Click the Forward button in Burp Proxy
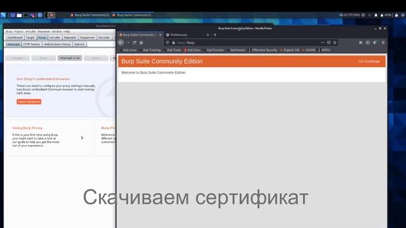 [x=17, y=58]
